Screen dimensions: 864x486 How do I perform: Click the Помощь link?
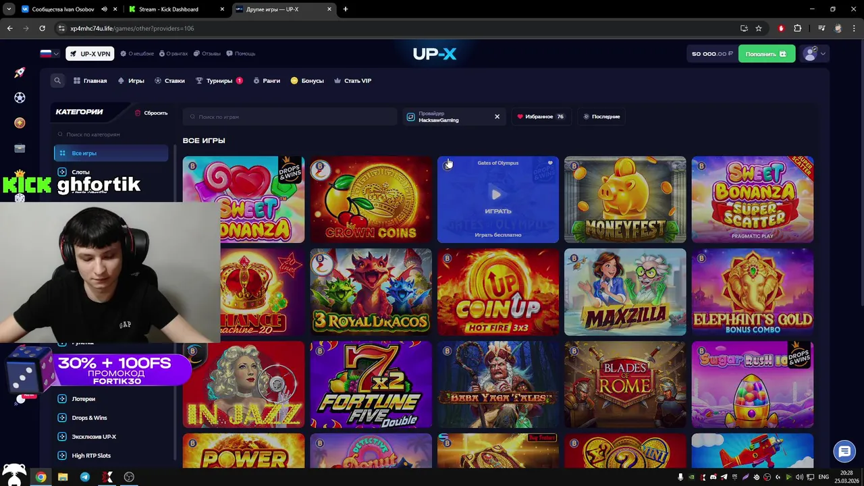click(241, 53)
